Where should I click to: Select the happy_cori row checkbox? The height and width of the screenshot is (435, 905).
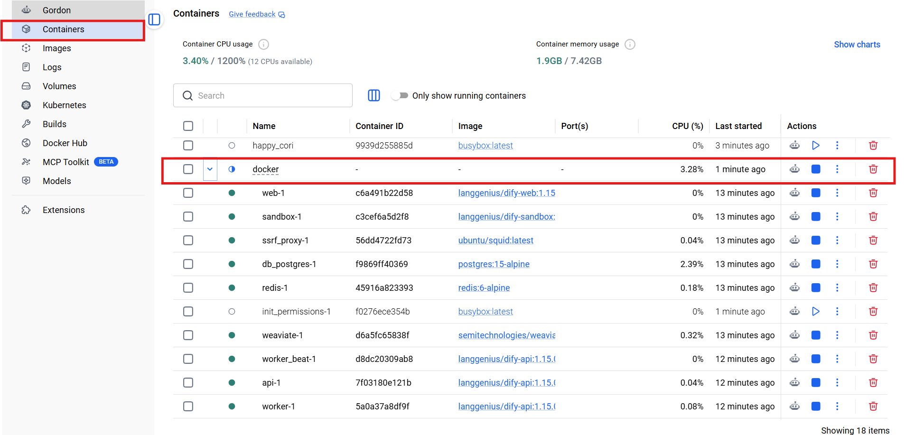(x=188, y=145)
